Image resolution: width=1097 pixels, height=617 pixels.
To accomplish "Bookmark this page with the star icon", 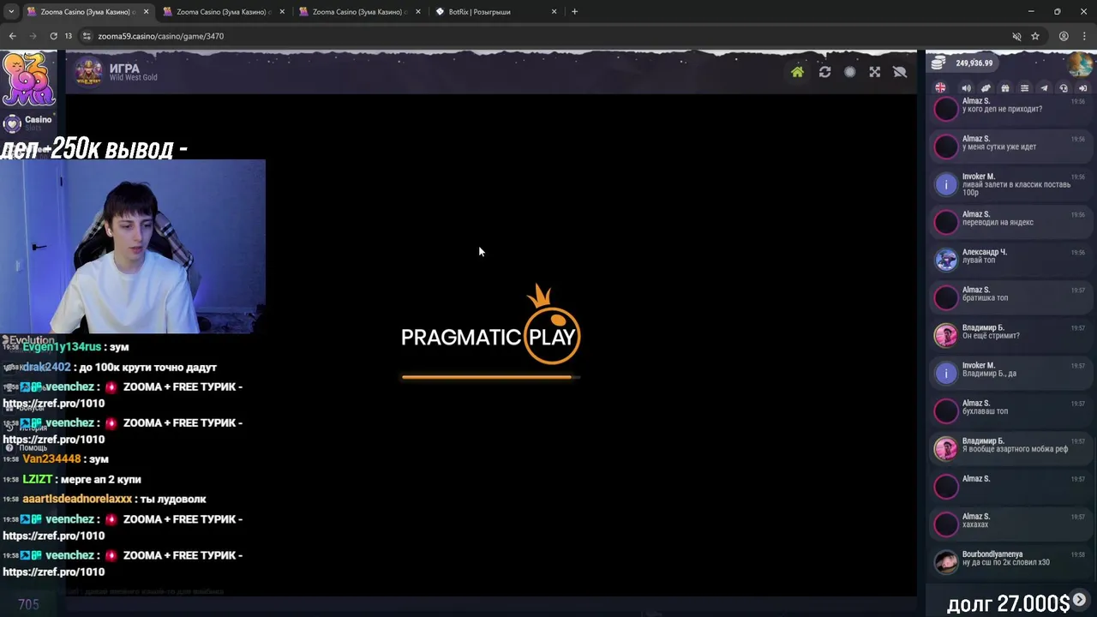I will (1035, 36).
